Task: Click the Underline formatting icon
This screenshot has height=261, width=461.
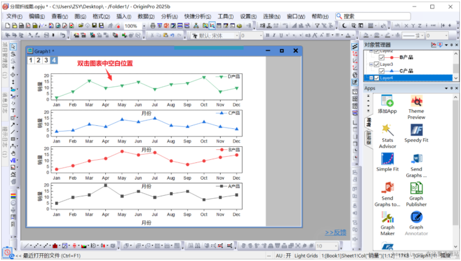Action: pyautogui.click(x=281, y=35)
